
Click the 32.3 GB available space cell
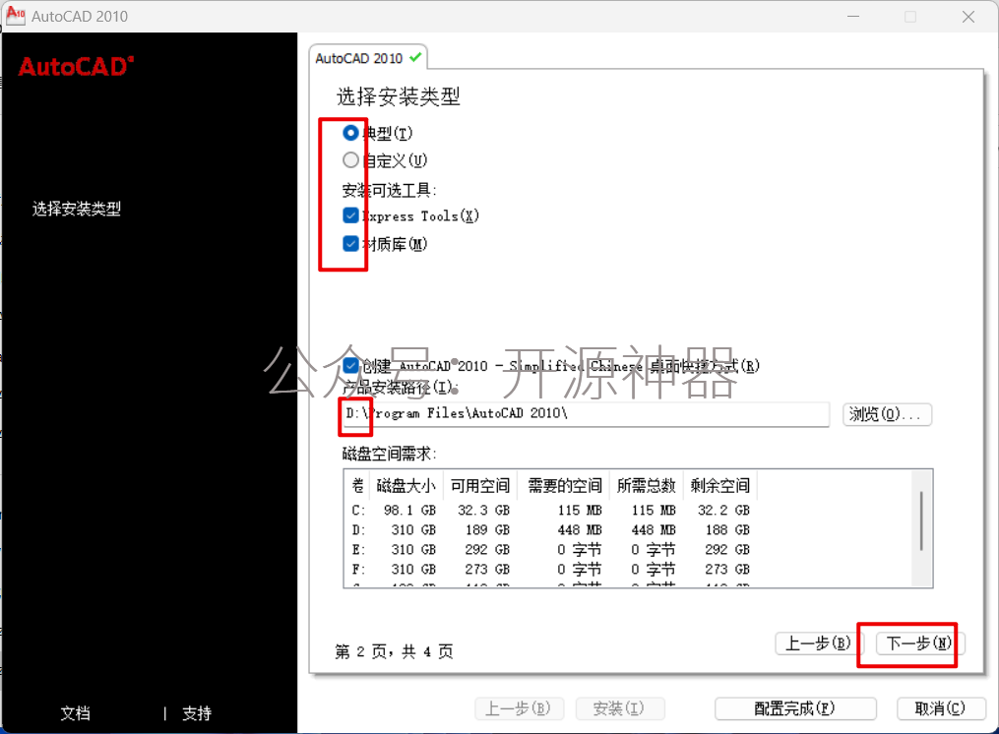pyautogui.click(x=483, y=511)
